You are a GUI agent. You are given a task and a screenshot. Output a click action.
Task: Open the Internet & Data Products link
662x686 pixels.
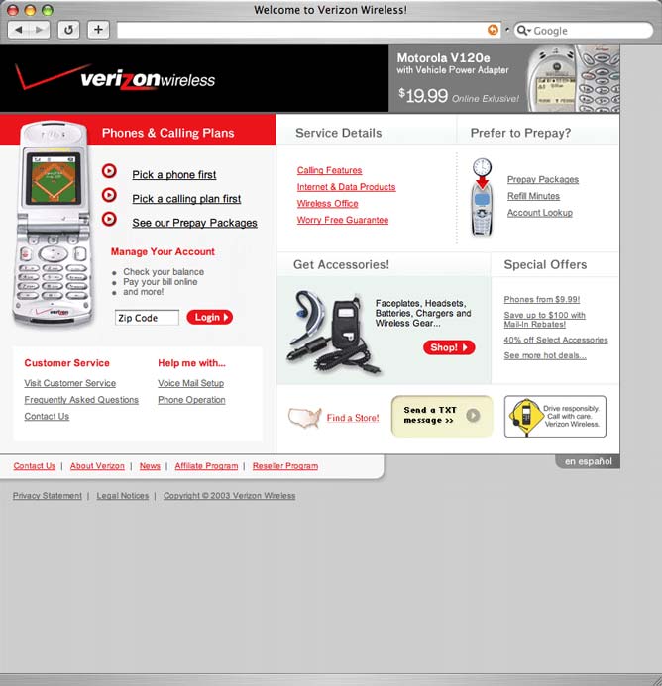coord(346,187)
